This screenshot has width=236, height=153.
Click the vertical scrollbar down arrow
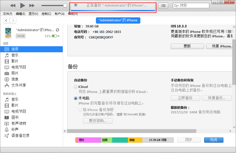[x=234, y=127]
